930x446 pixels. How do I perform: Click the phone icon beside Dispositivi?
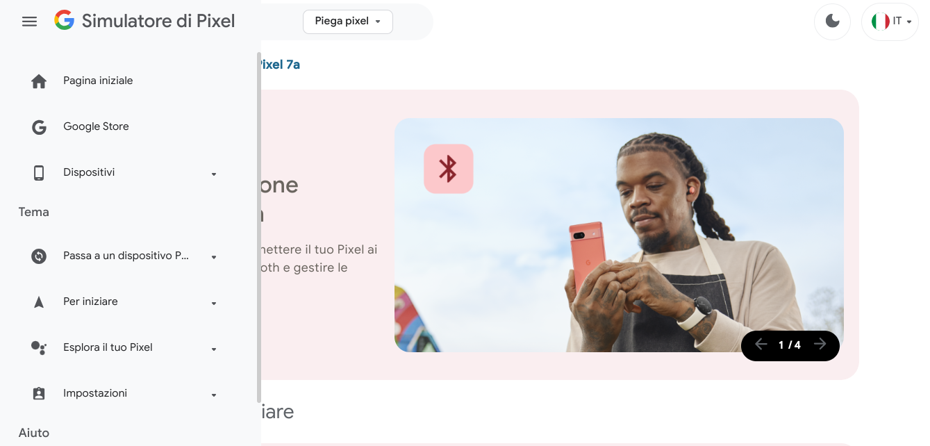pyautogui.click(x=39, y=173)
